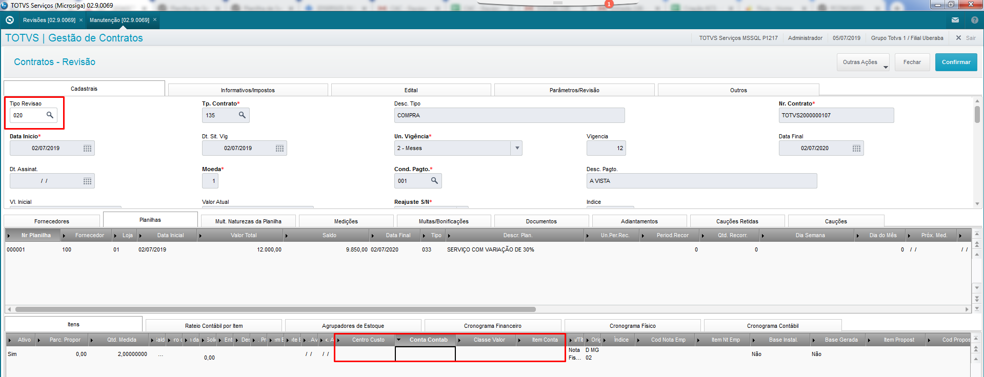Open the Adiantamentos tab
Viewport: 984px width, 377px height.
tap(639, 221)
